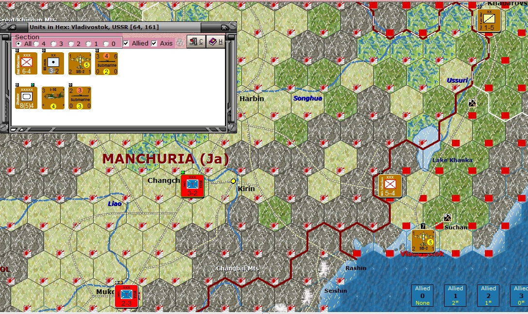528x314 pixels.
Task: Click the C close-door button
Action: coord(196,42)
